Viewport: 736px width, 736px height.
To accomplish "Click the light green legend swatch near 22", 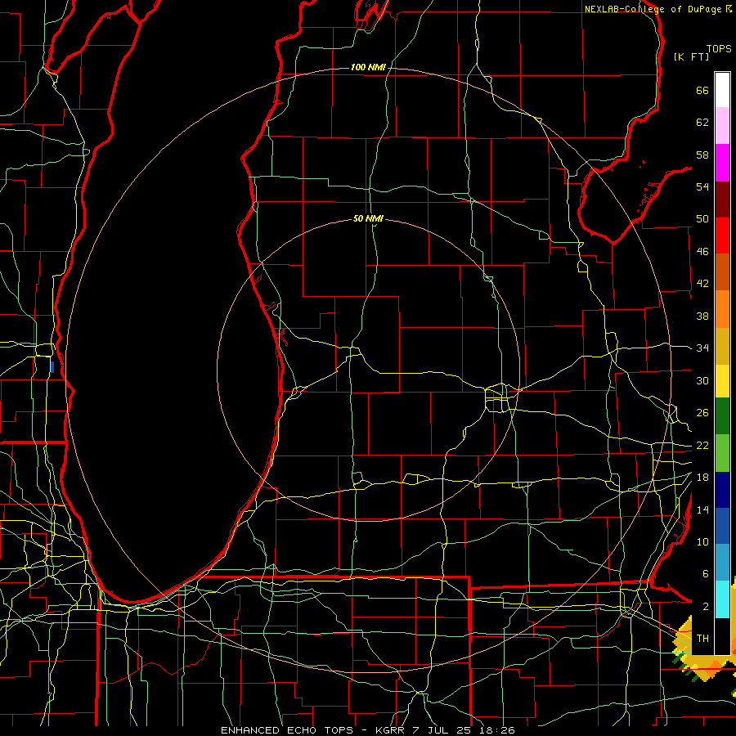I will point(722,453).
